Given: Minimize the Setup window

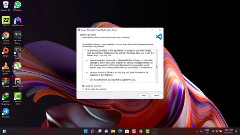Looking at the screenshot, I should 145,30.
